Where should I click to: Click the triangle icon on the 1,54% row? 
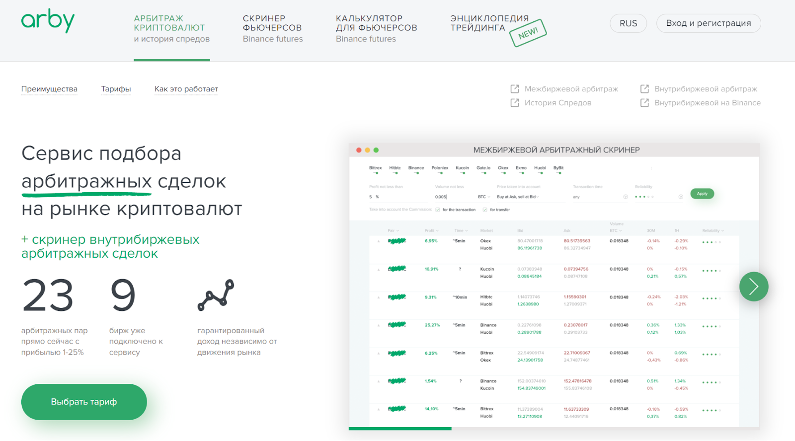tap(379, 381)
